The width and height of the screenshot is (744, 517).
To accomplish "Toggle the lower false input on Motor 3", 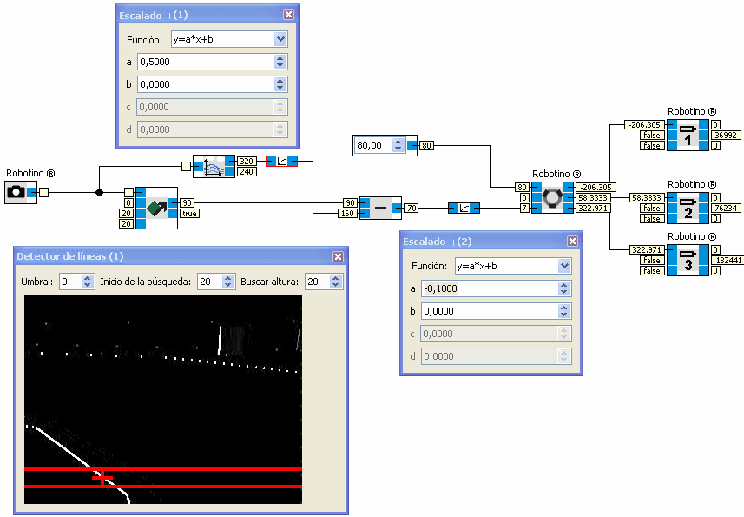I will pyautogui.click(x=651, y=270).
